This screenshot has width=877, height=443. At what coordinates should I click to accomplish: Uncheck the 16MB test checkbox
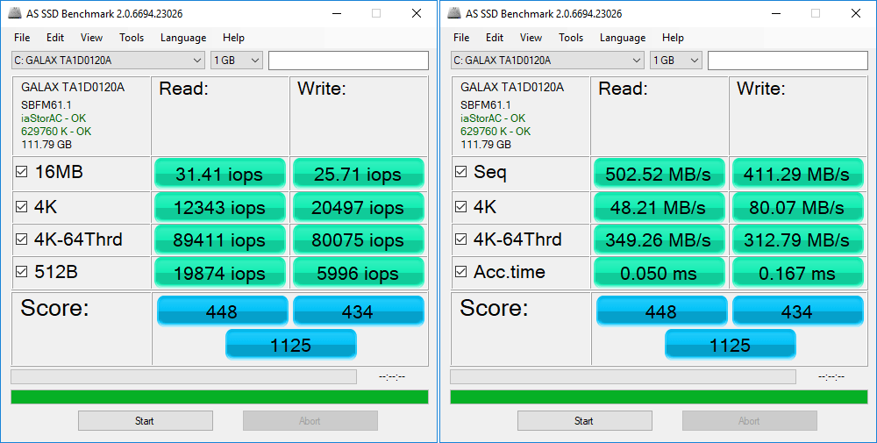coord(23,173)
